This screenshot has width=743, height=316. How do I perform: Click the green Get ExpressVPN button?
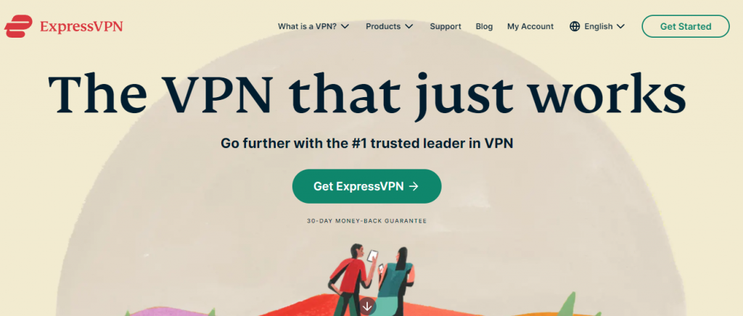(x=366, y=186)
